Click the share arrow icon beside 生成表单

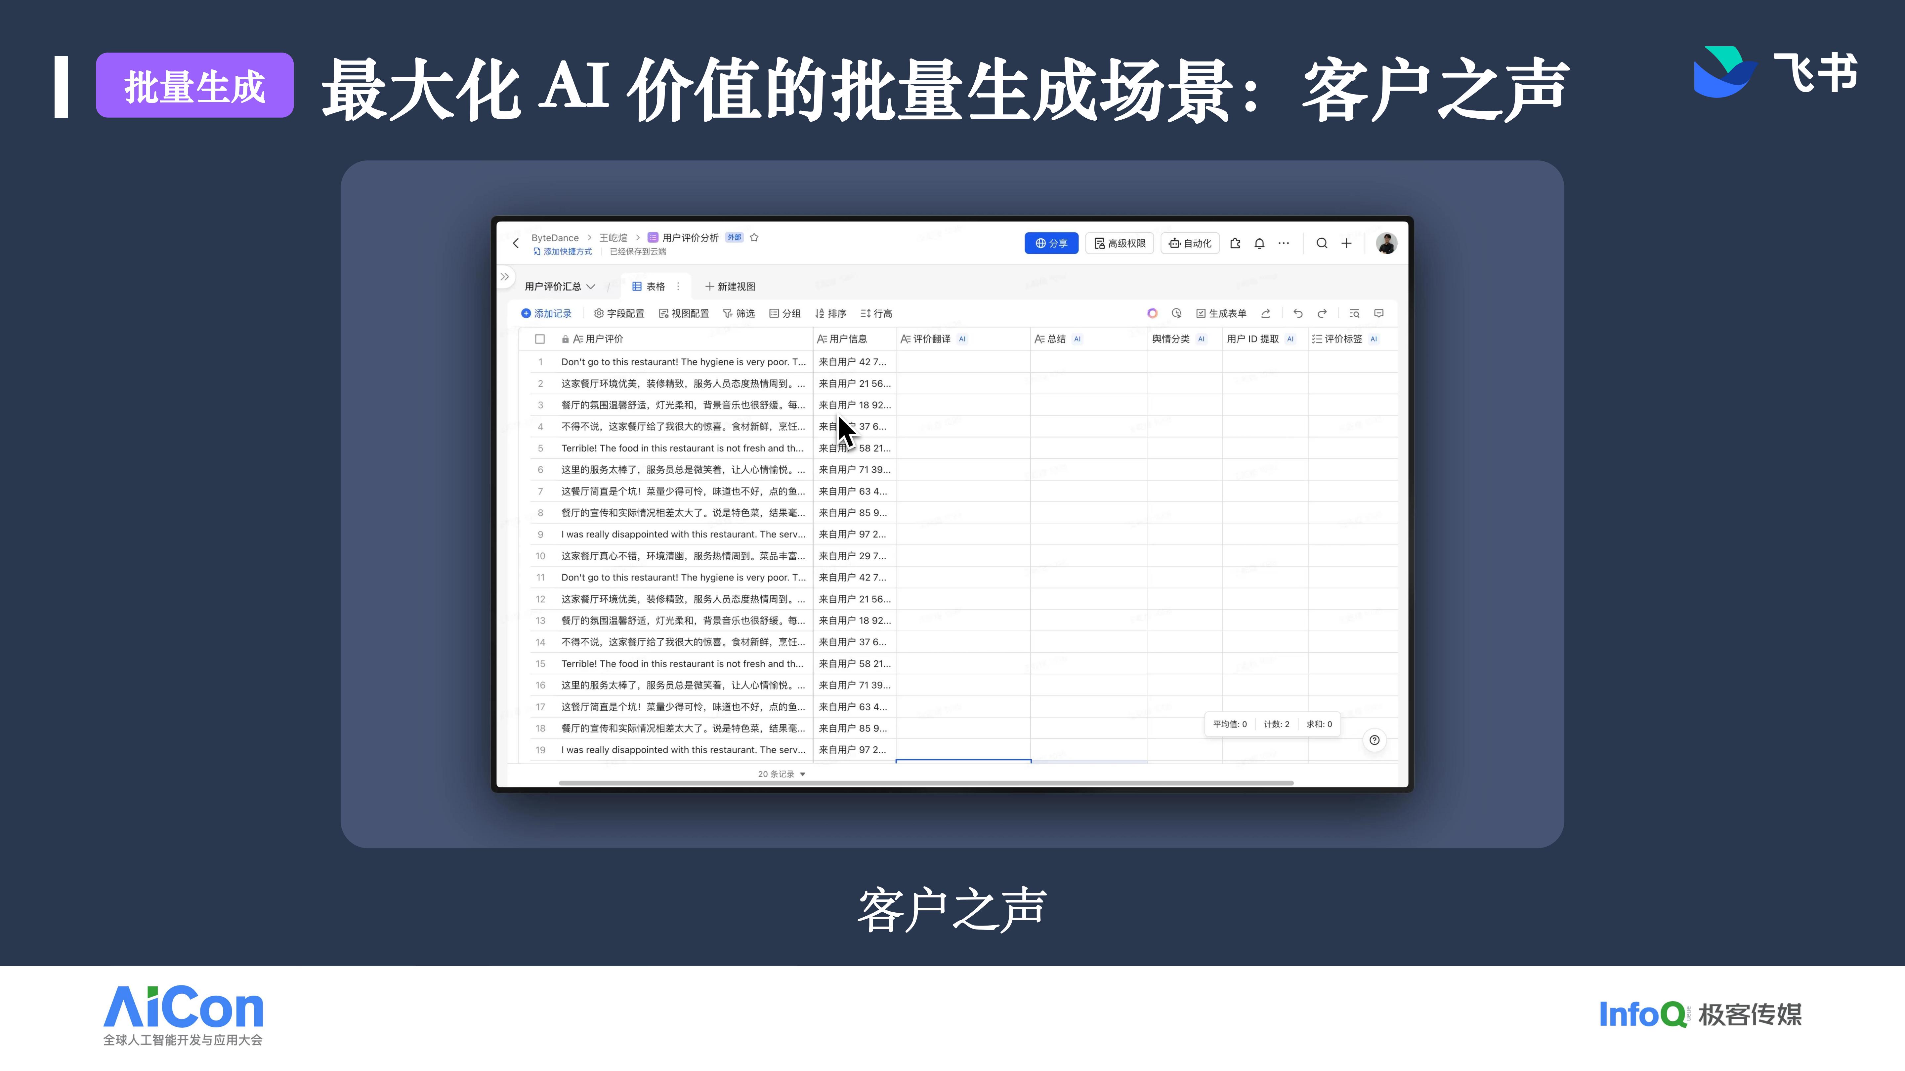click(1265, 313)
